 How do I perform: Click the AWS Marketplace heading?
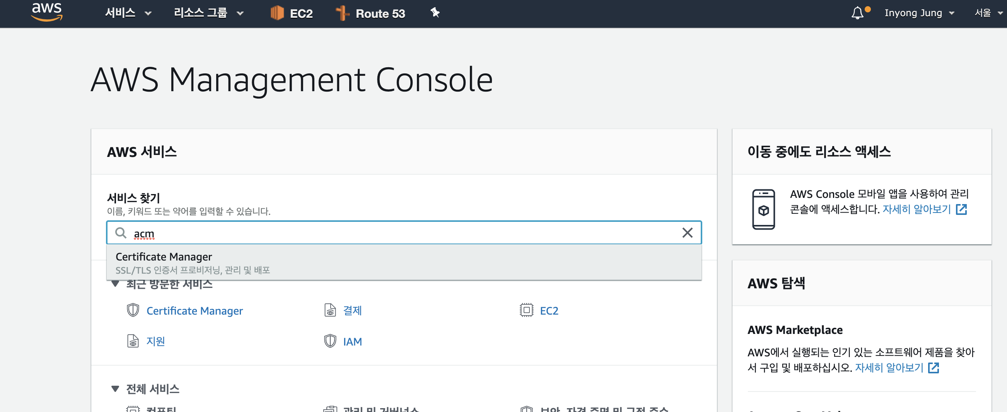point(795,330)
